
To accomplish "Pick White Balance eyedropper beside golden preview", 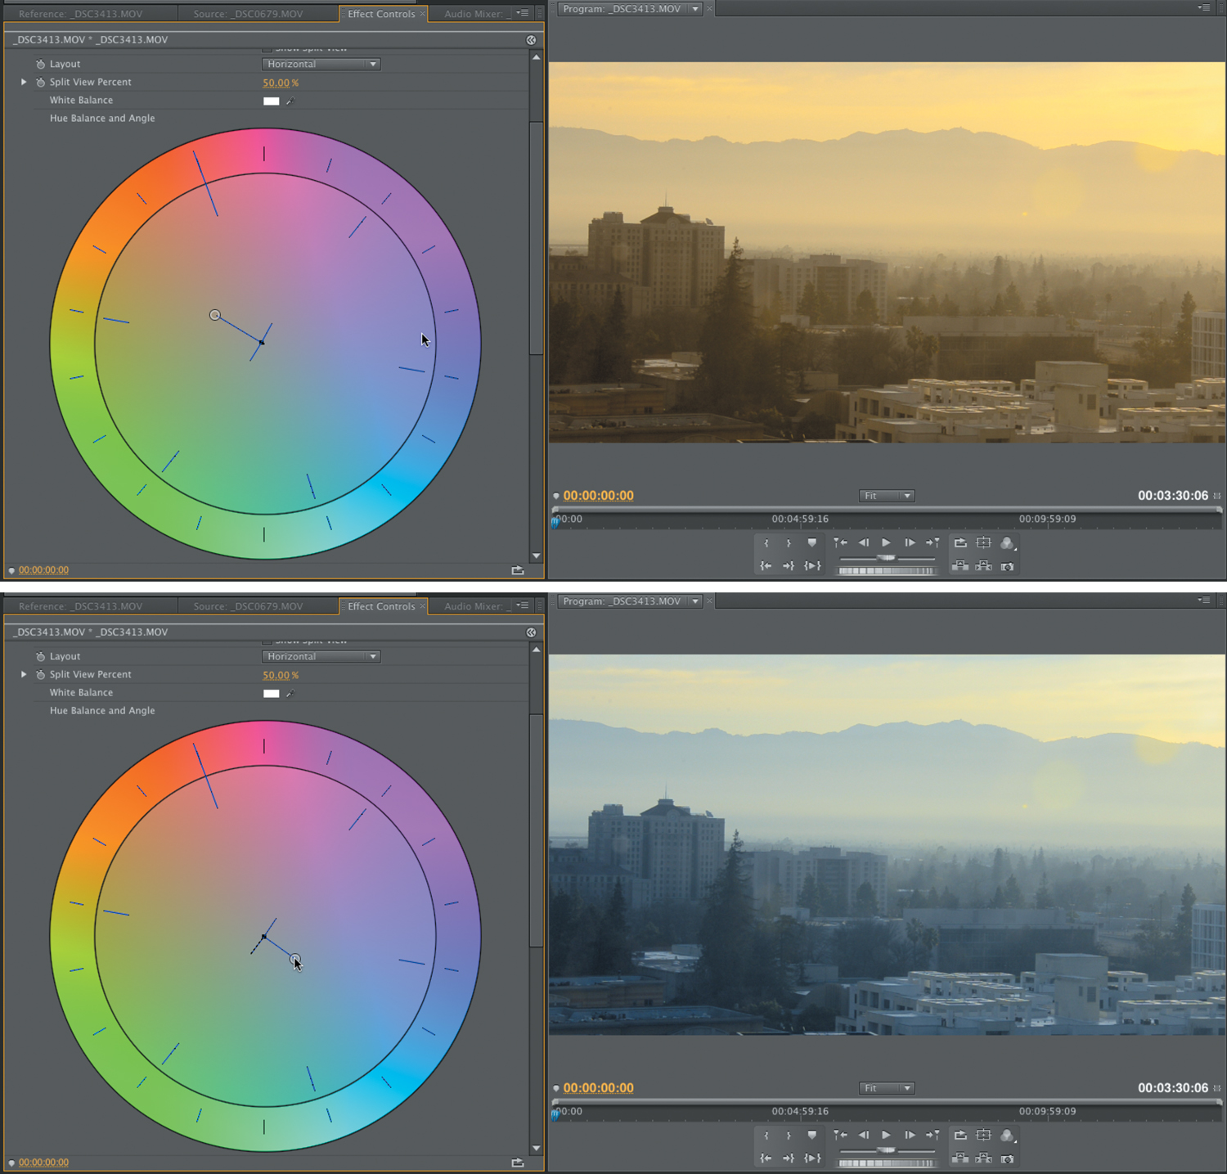I will coord(290,101).
